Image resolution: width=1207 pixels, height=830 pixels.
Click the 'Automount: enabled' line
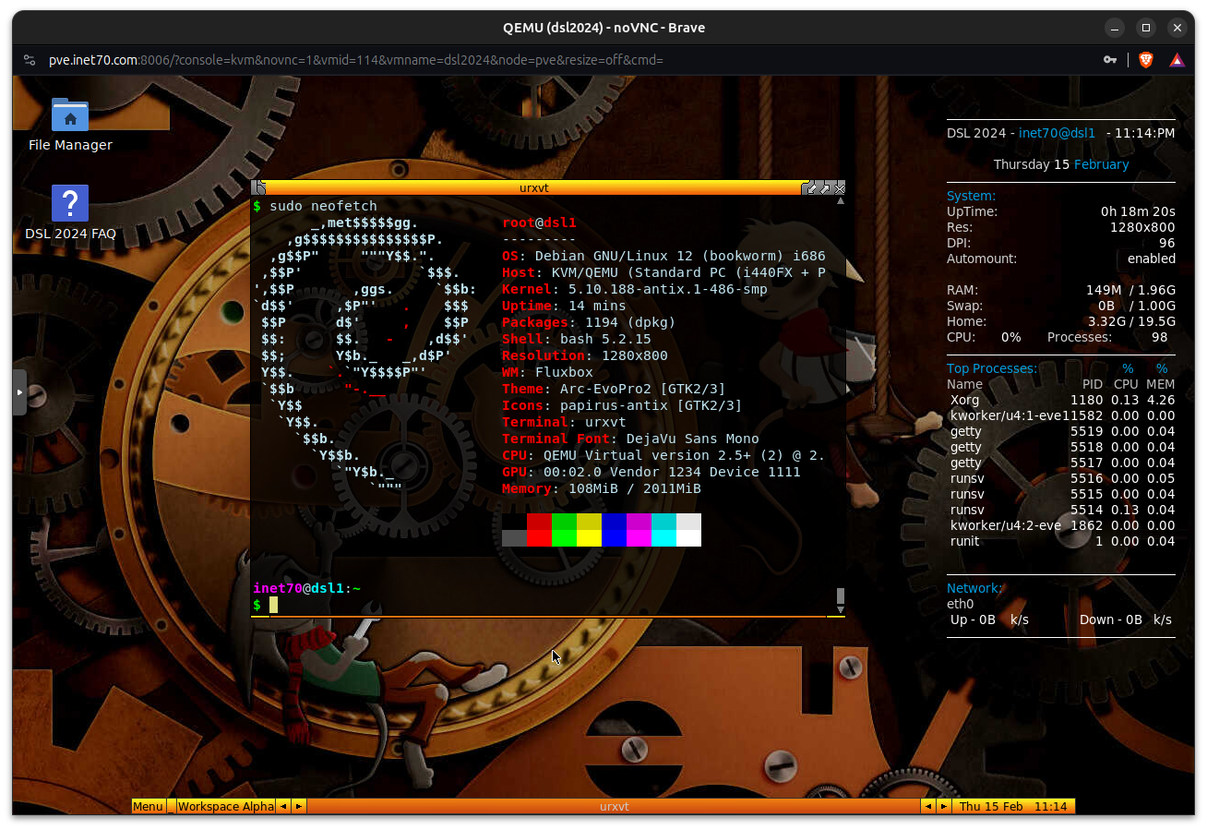1061,259
